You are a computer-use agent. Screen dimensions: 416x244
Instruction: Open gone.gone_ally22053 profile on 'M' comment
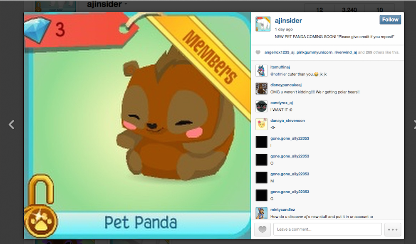coord(290,174)
